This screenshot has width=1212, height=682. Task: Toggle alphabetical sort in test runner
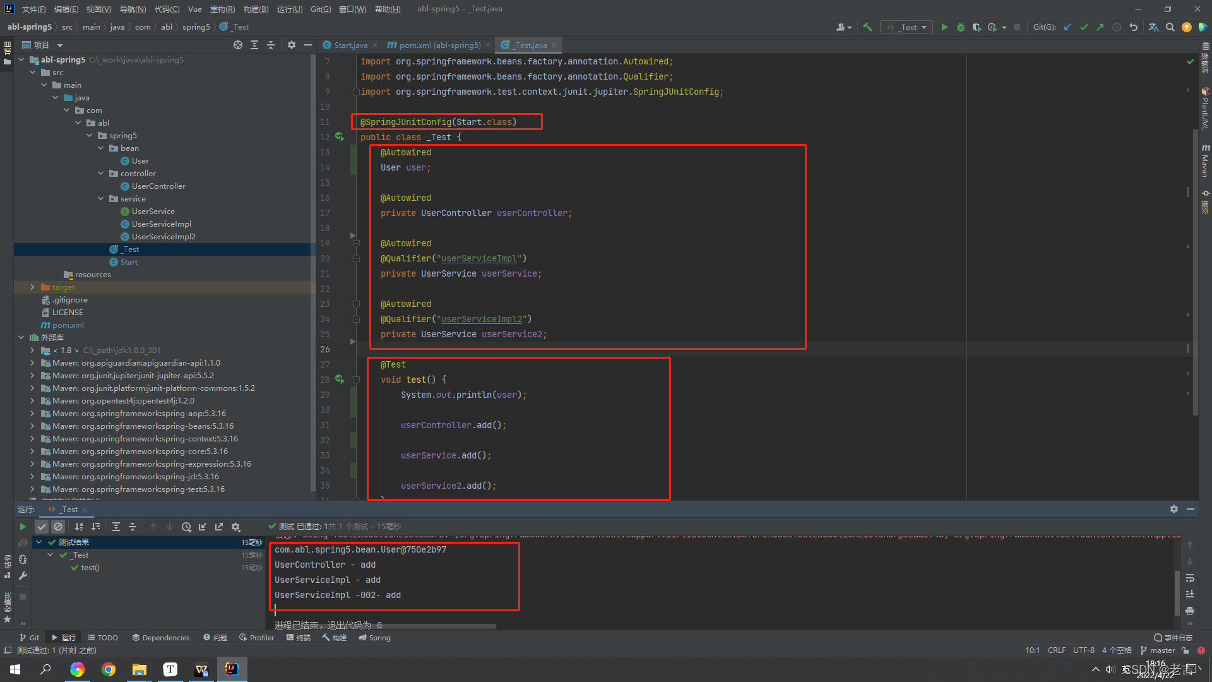[79, 527]
